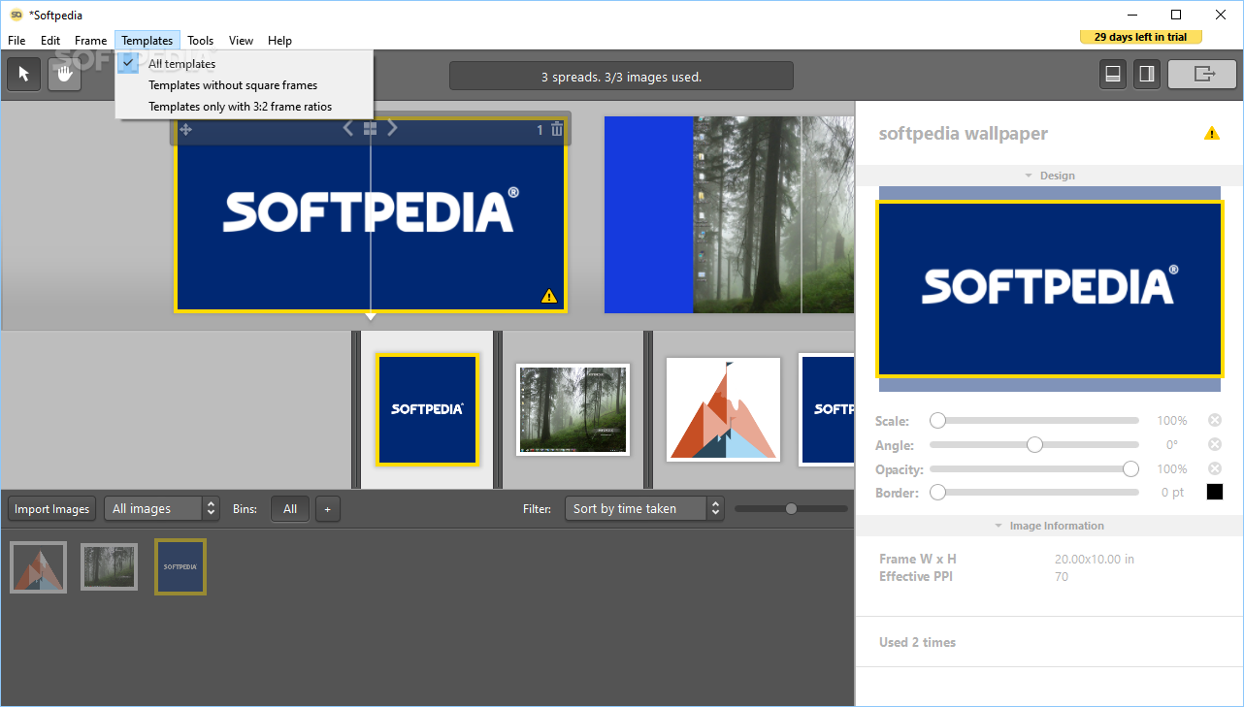Click the export button in the toolbar
Viewport: 1244px width, 707px height.
(x=1203, y=74)
